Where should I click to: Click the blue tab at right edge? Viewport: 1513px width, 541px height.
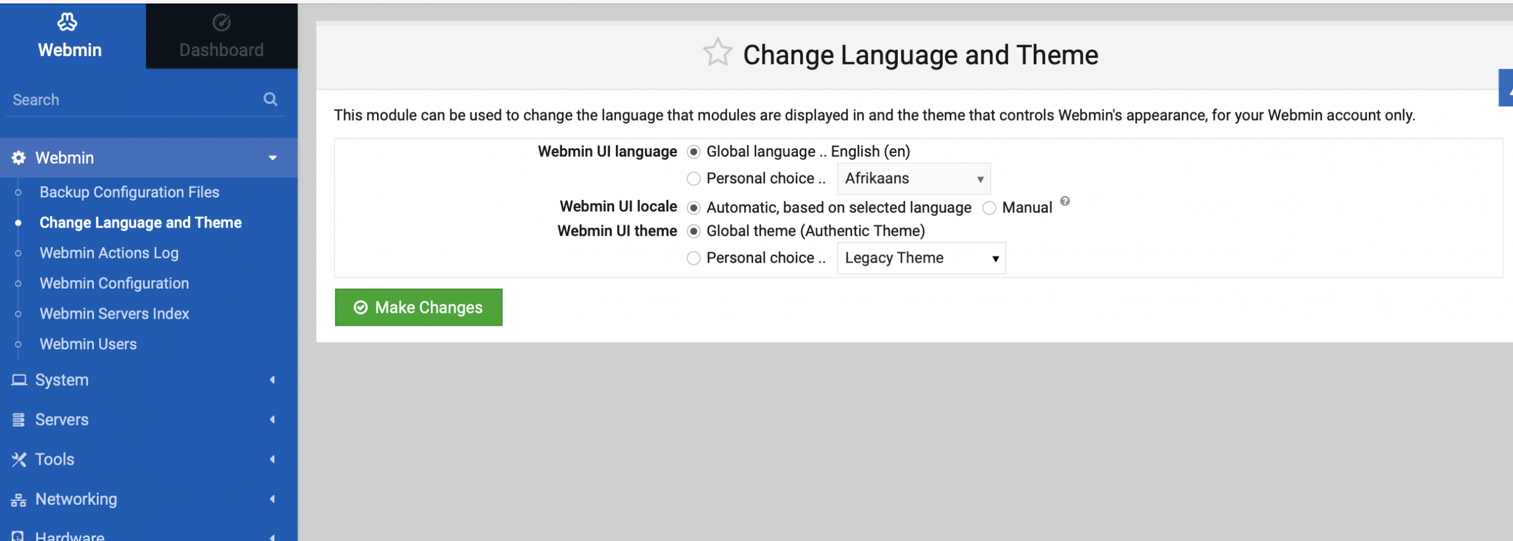pos(1506,88)
